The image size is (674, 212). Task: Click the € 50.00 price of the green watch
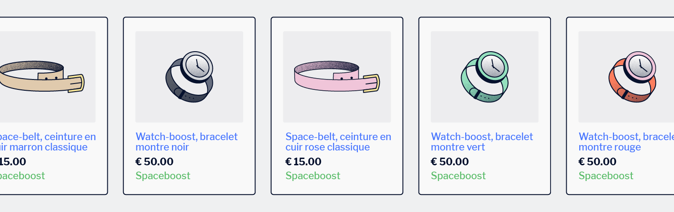tap(450, 162)
